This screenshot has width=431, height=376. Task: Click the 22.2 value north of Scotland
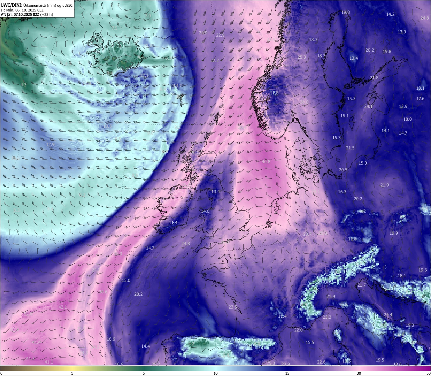point(214,60)
